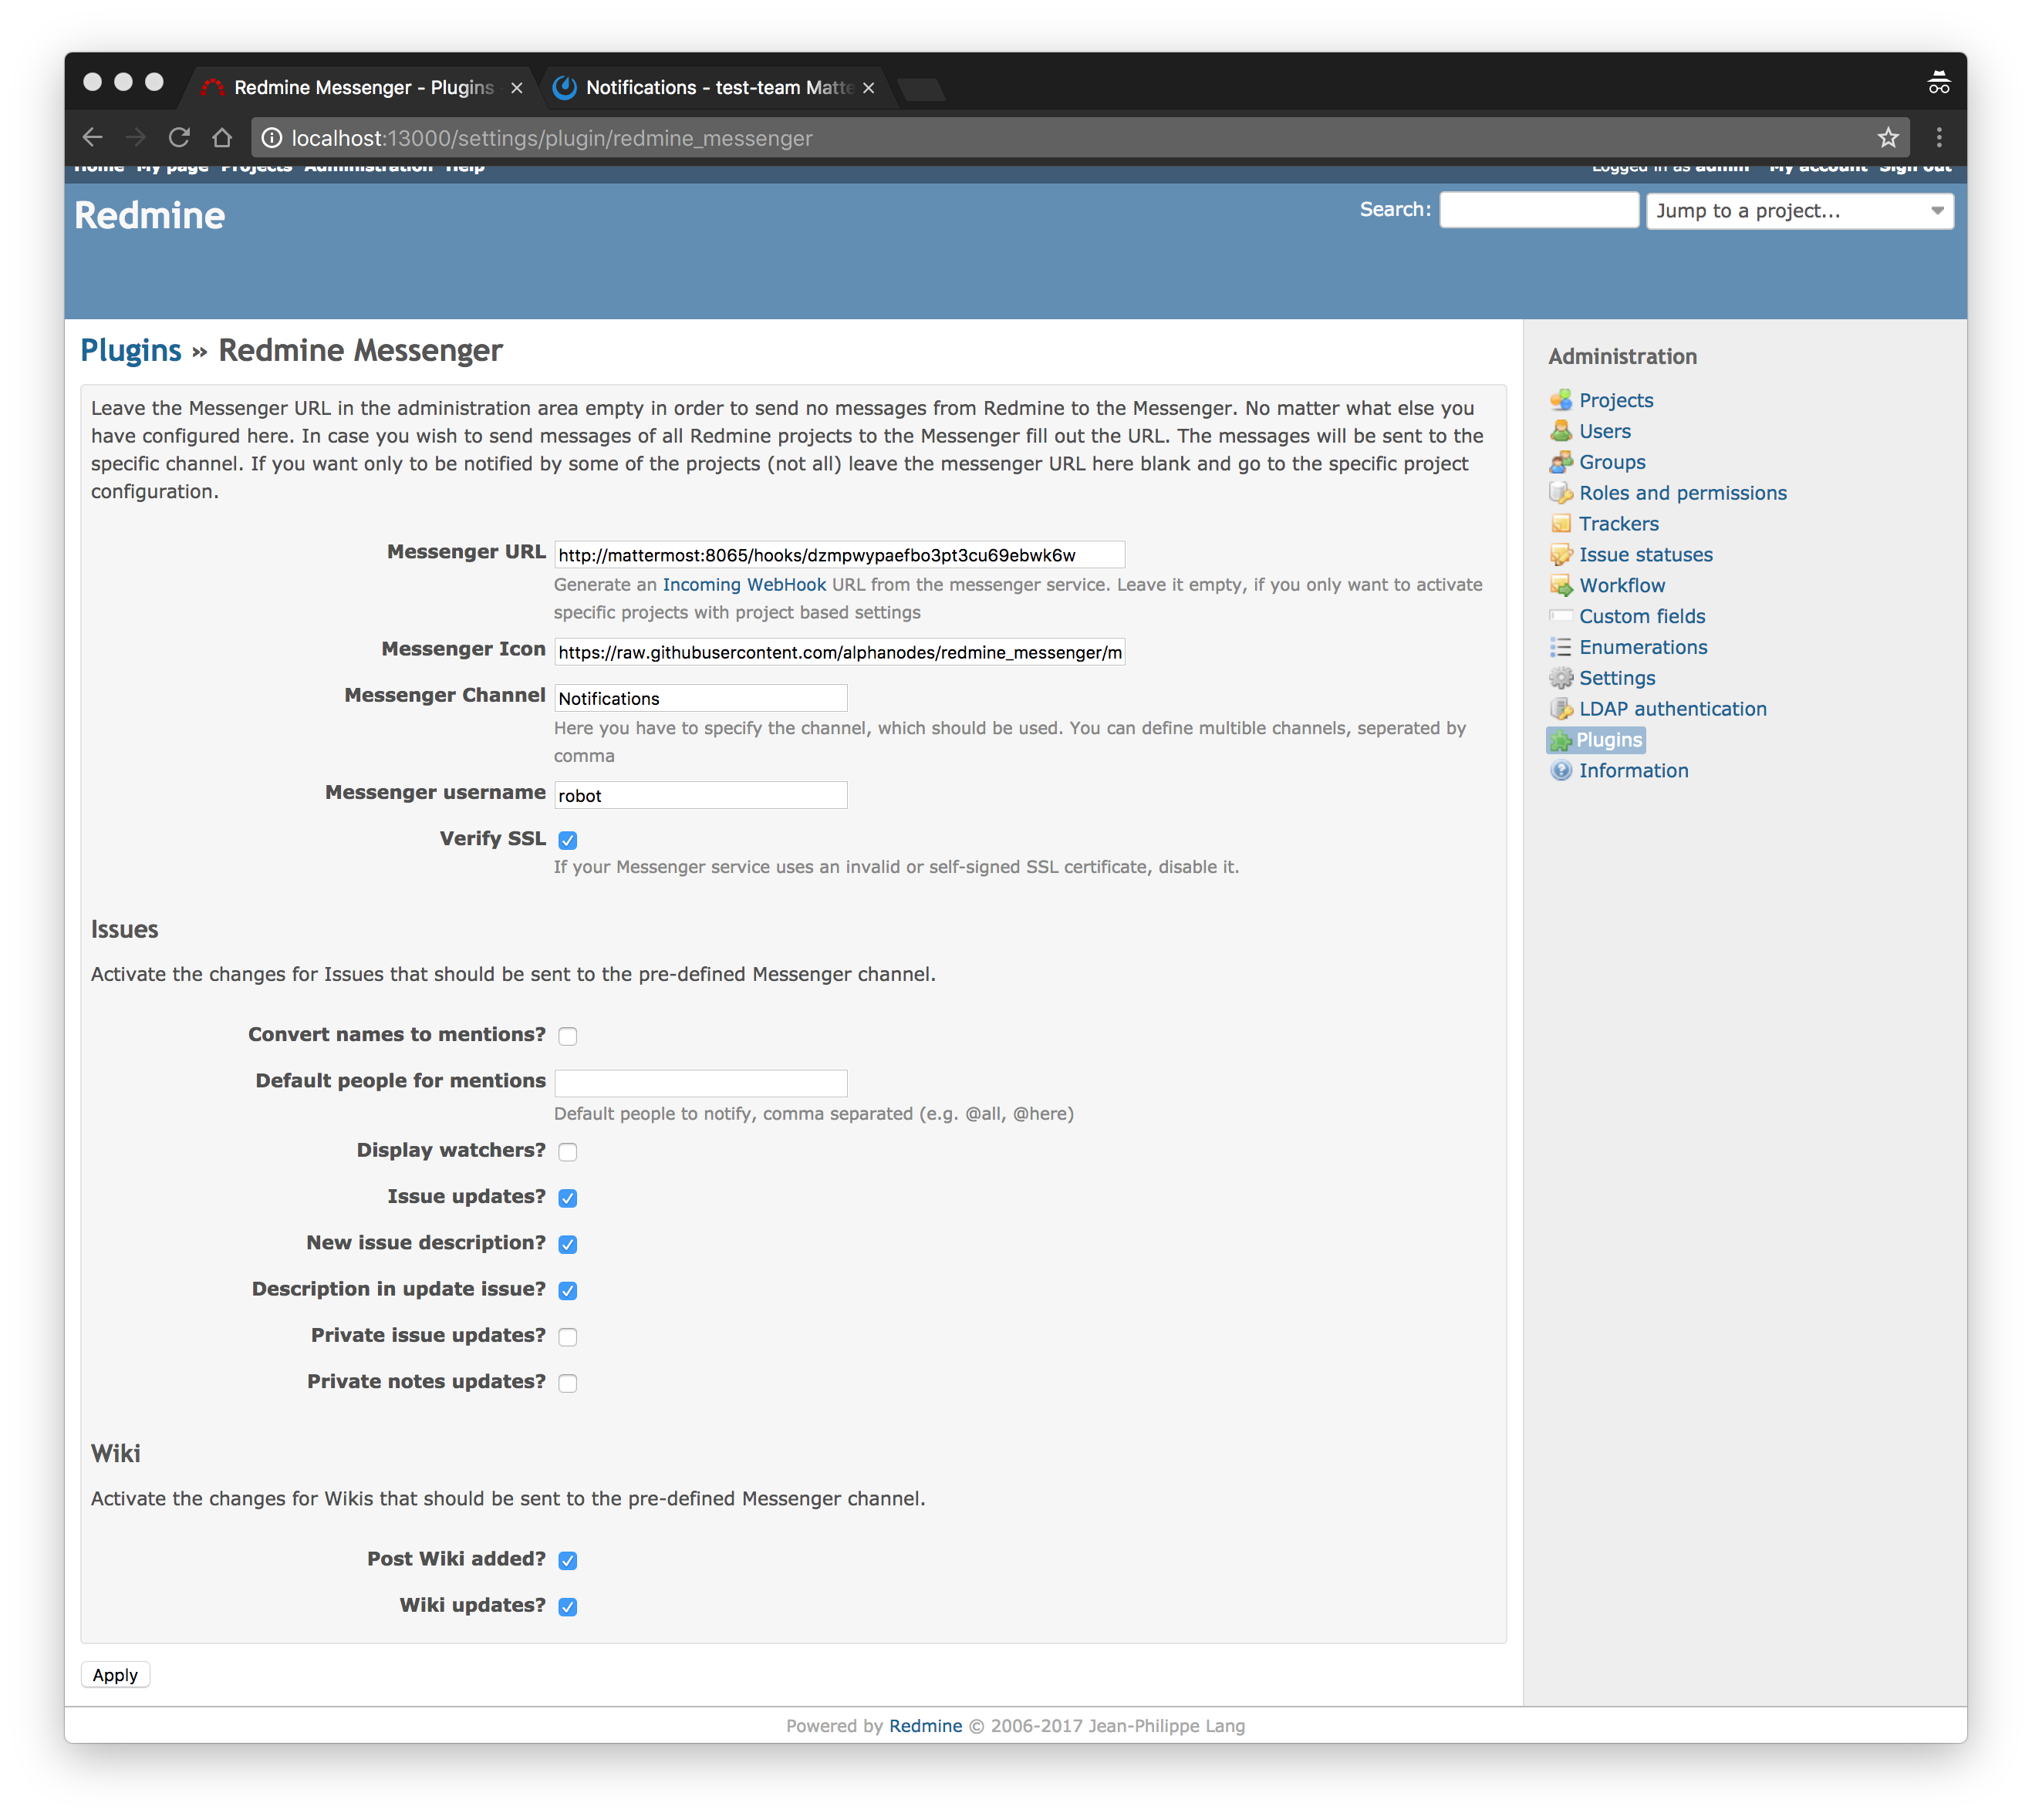Screen dimensions: 2032x1820
Task: Open the Chrome menu with three dots
Action: [1939, 137]
